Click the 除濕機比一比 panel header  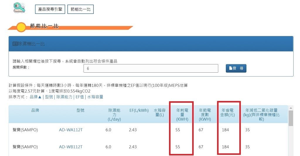click(151, 44)
